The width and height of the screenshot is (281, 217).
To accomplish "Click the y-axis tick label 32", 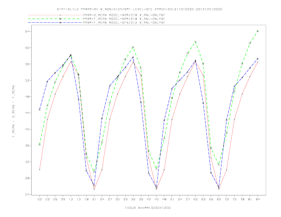I will (x=27, y=162).
